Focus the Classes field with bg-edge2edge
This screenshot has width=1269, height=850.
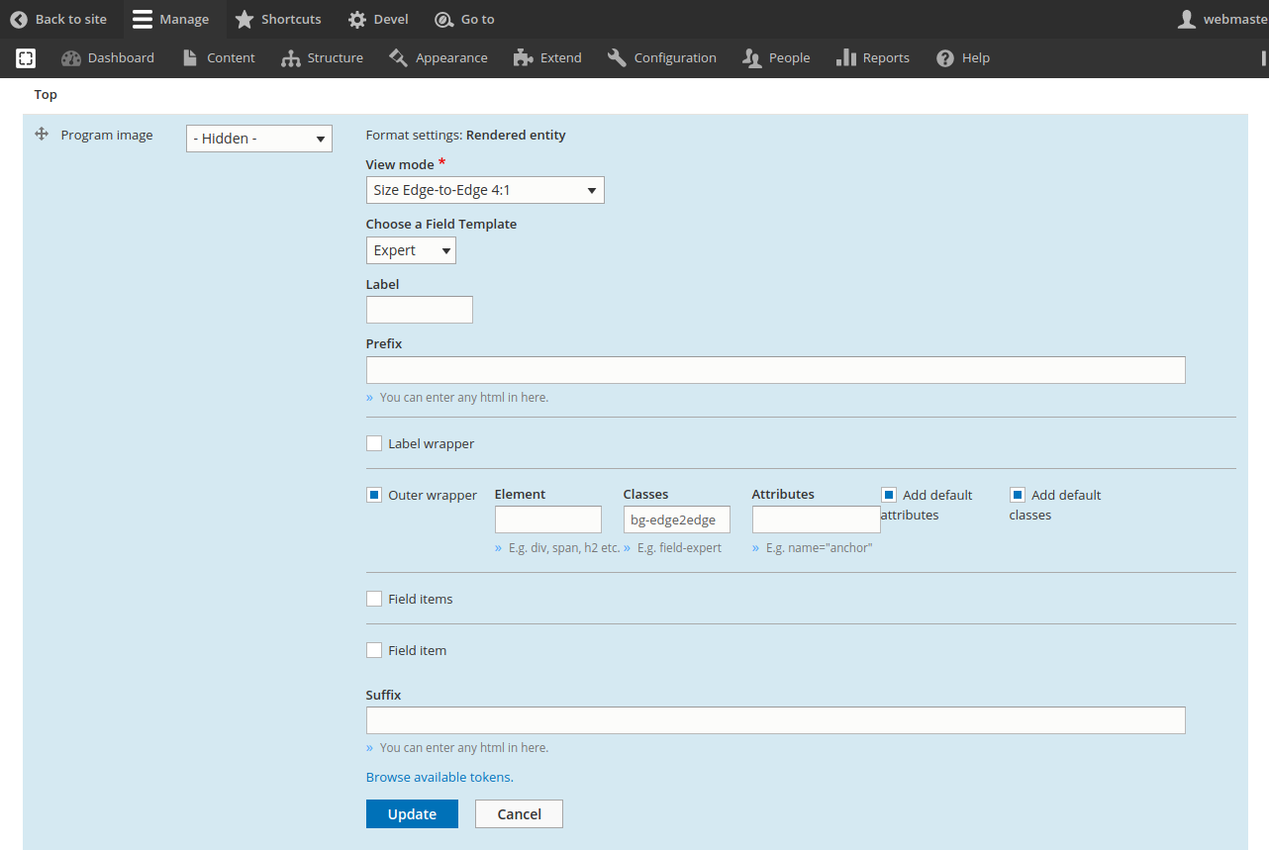click(677, 519)
